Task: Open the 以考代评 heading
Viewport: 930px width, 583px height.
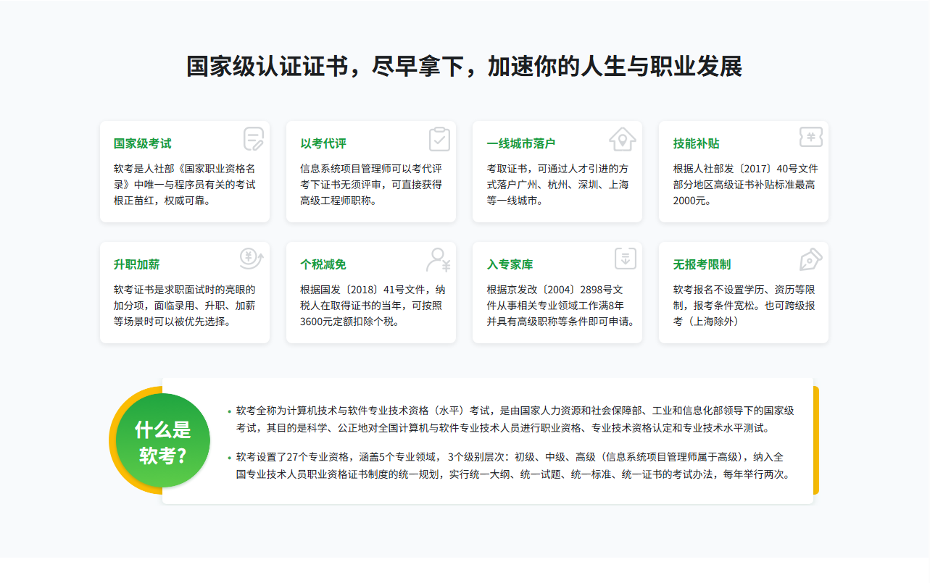Action: pos(323,143)
